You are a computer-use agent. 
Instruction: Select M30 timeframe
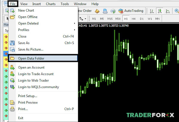[118, 19]
